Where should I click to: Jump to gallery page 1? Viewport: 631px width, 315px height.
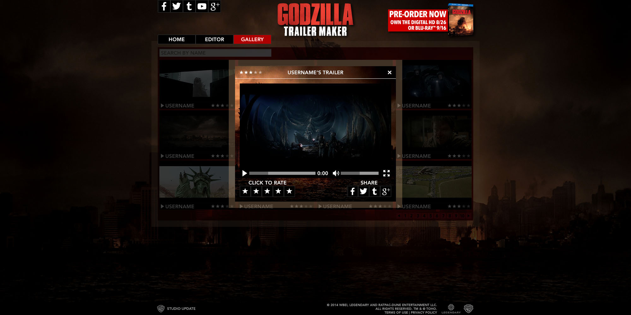405,216
